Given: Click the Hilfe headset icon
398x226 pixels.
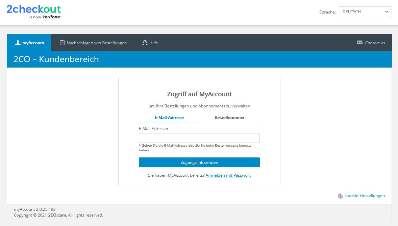Looking at the screenshot, I should [145, 43].
